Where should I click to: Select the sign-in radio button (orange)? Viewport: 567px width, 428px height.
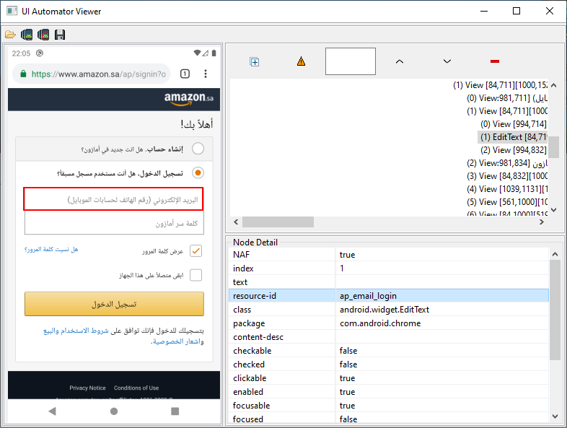pos(198,173)
